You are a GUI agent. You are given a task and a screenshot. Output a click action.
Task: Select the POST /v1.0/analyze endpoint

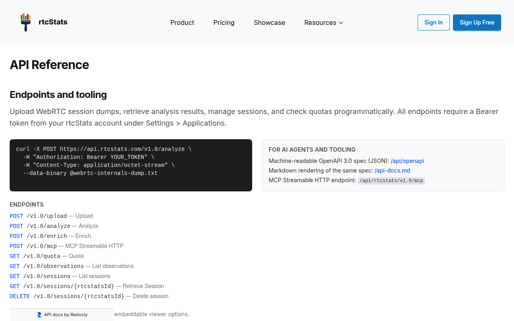tap(54, 226)
